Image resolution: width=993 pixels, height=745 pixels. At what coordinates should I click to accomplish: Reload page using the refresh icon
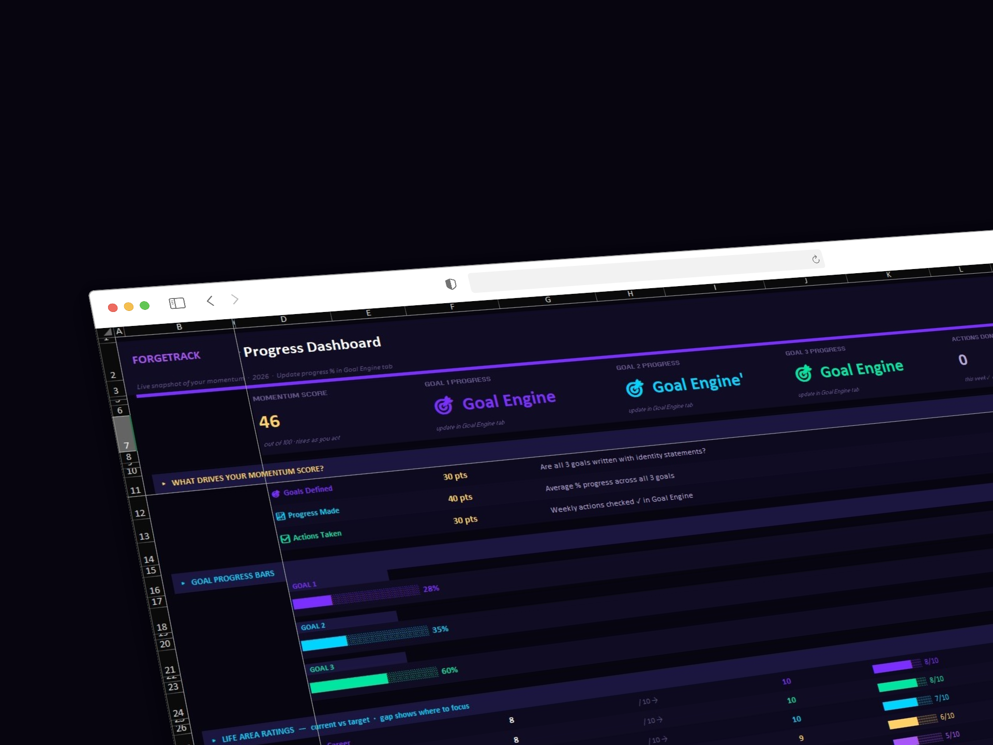816,259
